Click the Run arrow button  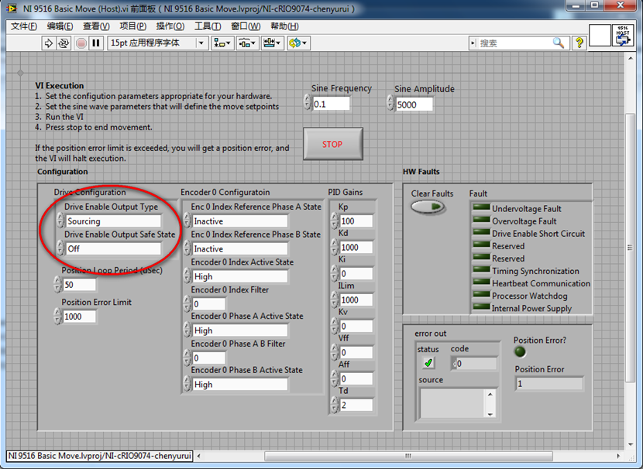tap(48, 43)
